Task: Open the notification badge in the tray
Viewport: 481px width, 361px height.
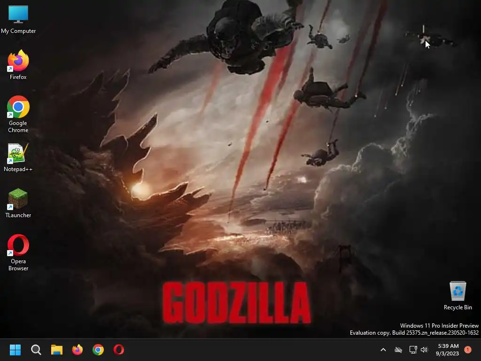Action: coord(468,349)
